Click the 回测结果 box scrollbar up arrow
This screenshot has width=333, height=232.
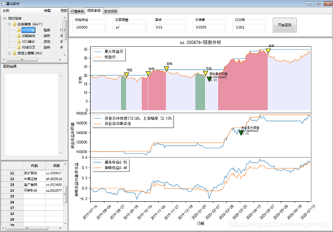point(61,76)
